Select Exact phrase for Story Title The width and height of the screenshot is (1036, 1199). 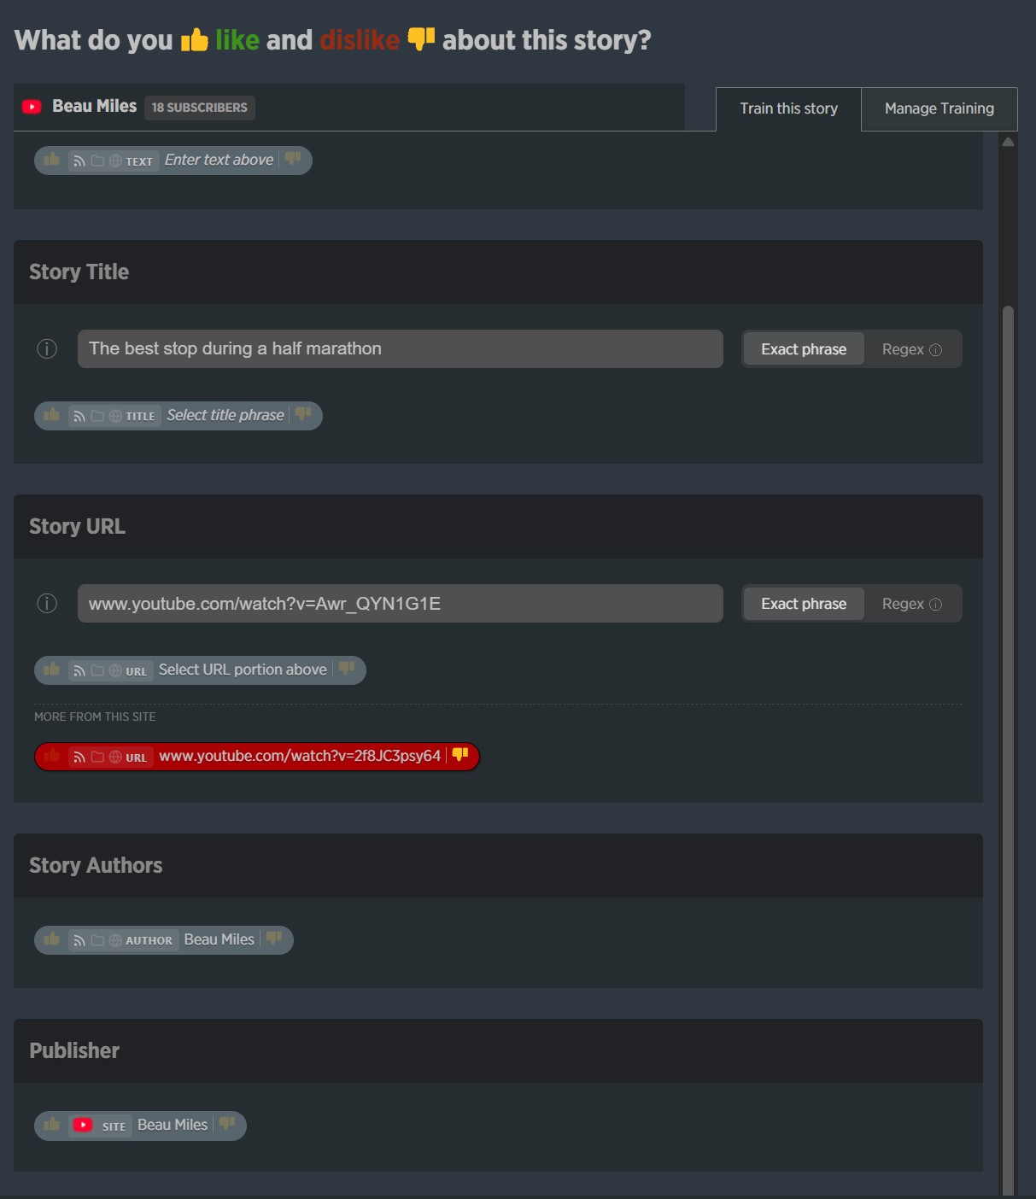click(x=804, y=349)
